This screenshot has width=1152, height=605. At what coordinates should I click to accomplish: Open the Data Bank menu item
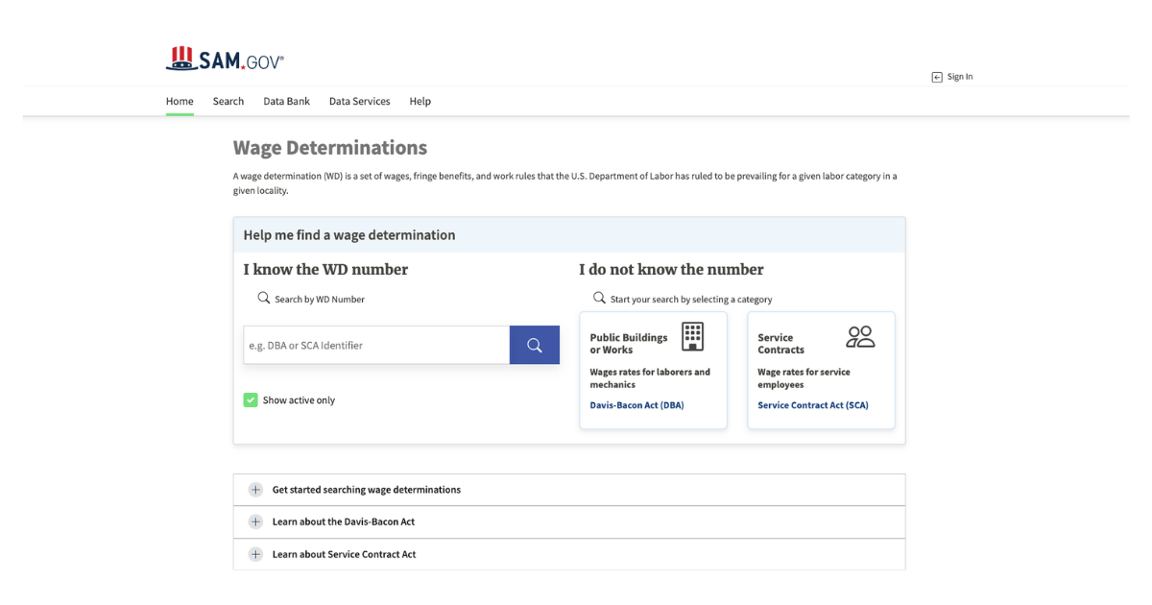[286, 101]
